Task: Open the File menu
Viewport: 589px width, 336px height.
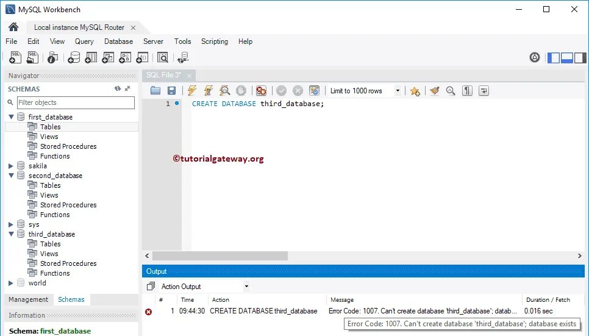Action: pos(11,41)
